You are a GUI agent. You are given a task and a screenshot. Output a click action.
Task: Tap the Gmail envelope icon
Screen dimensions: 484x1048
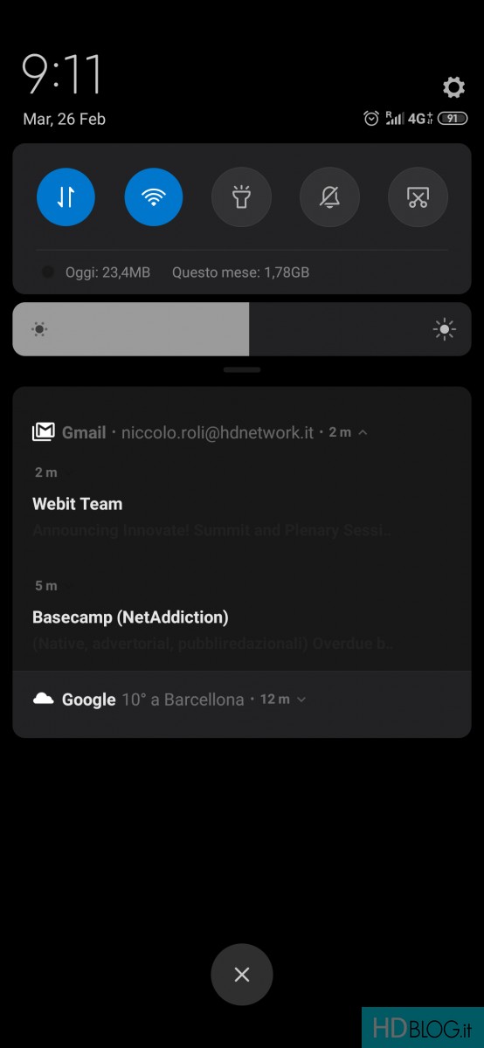(44, 432)
